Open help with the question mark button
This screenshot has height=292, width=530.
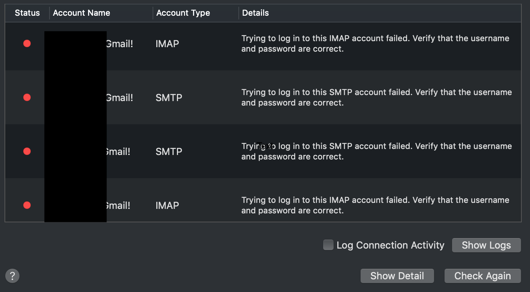pos(12,276)
